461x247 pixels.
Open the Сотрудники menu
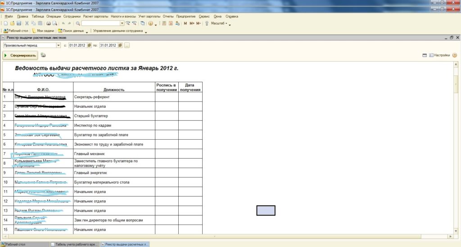[72, 16]
